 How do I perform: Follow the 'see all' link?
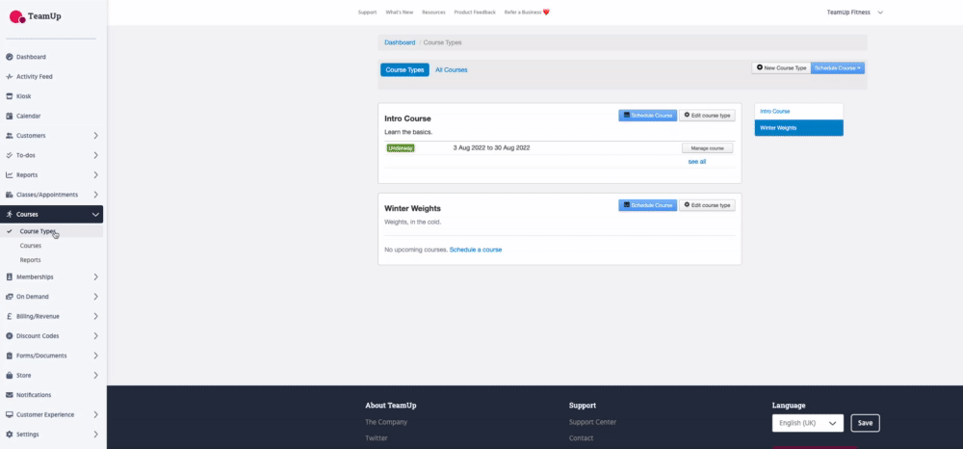click(696, 162)
